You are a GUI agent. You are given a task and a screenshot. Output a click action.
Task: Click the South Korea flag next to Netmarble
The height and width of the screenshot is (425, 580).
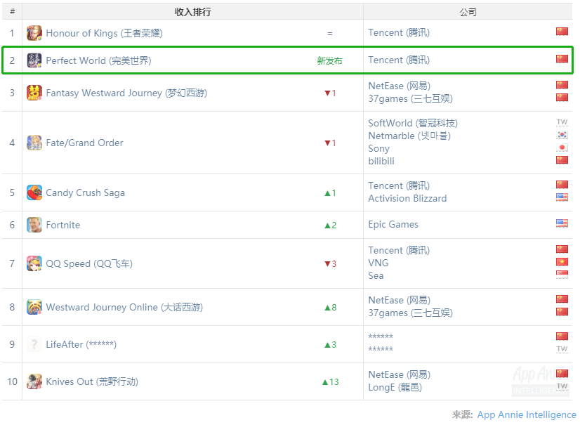coord(562,135)
